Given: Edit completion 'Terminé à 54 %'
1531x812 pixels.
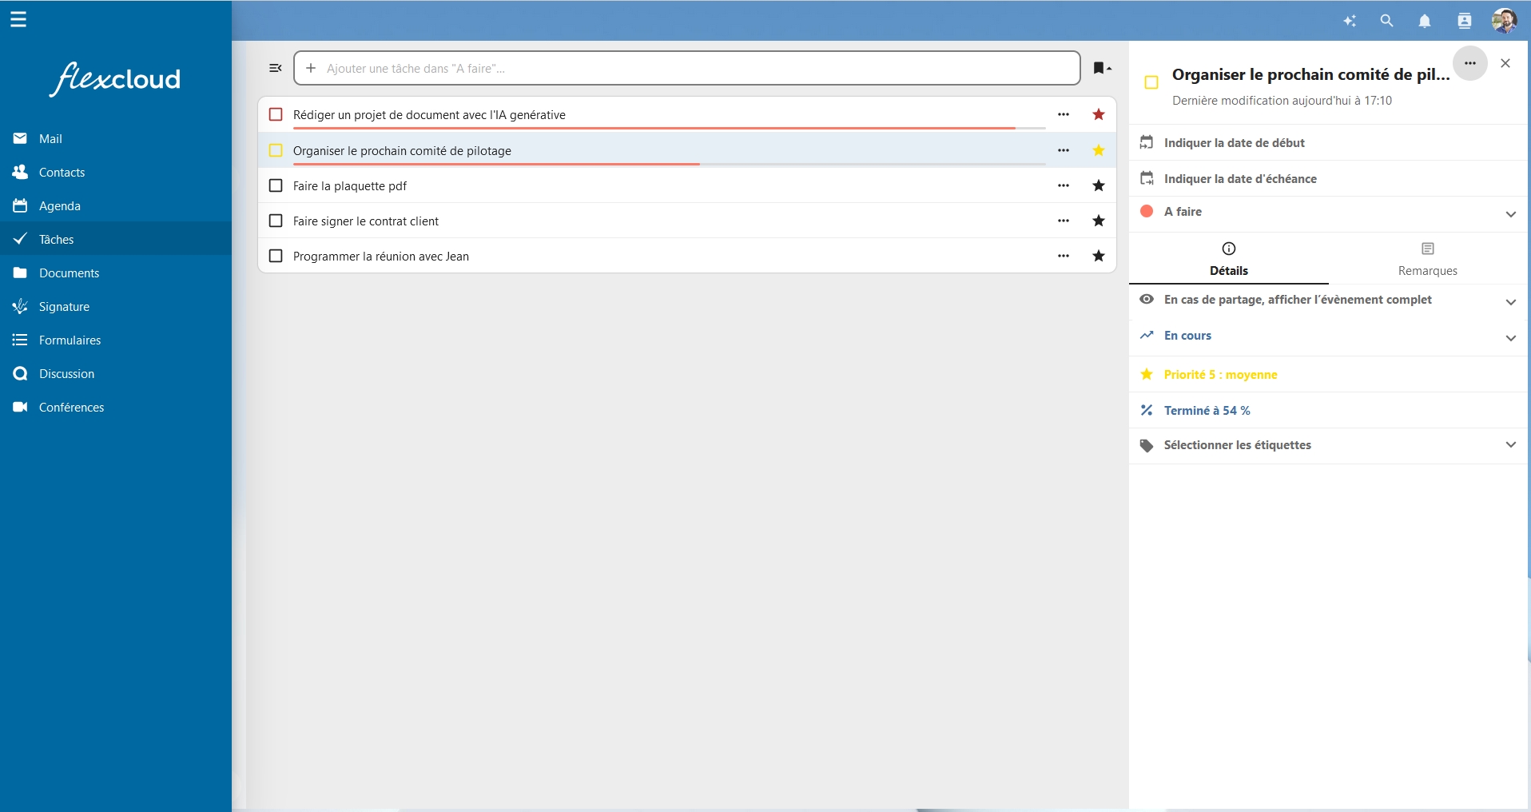Looking at the screenshot, I should pos(1329,410).
